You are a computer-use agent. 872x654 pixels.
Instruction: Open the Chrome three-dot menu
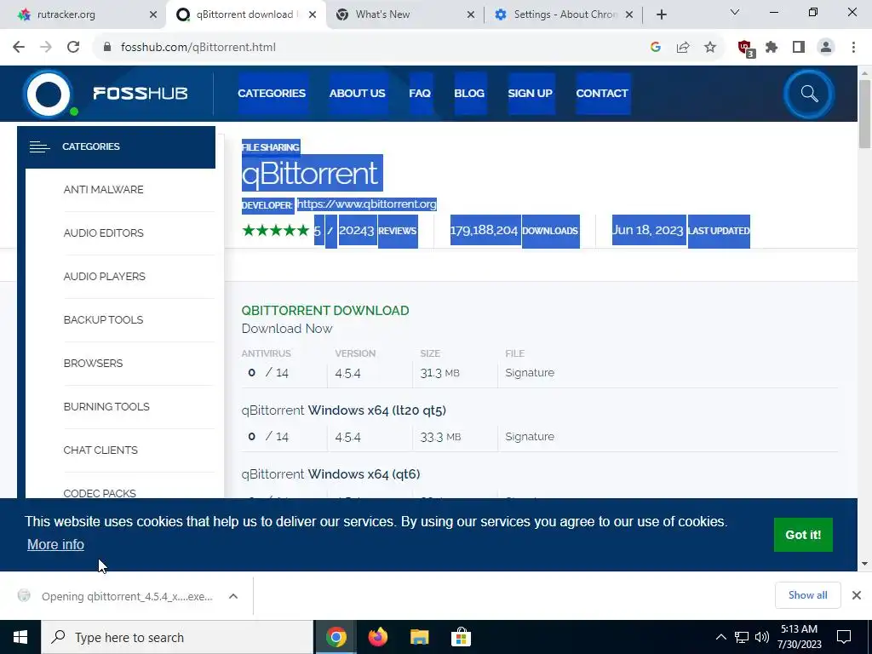coord(853,48)
